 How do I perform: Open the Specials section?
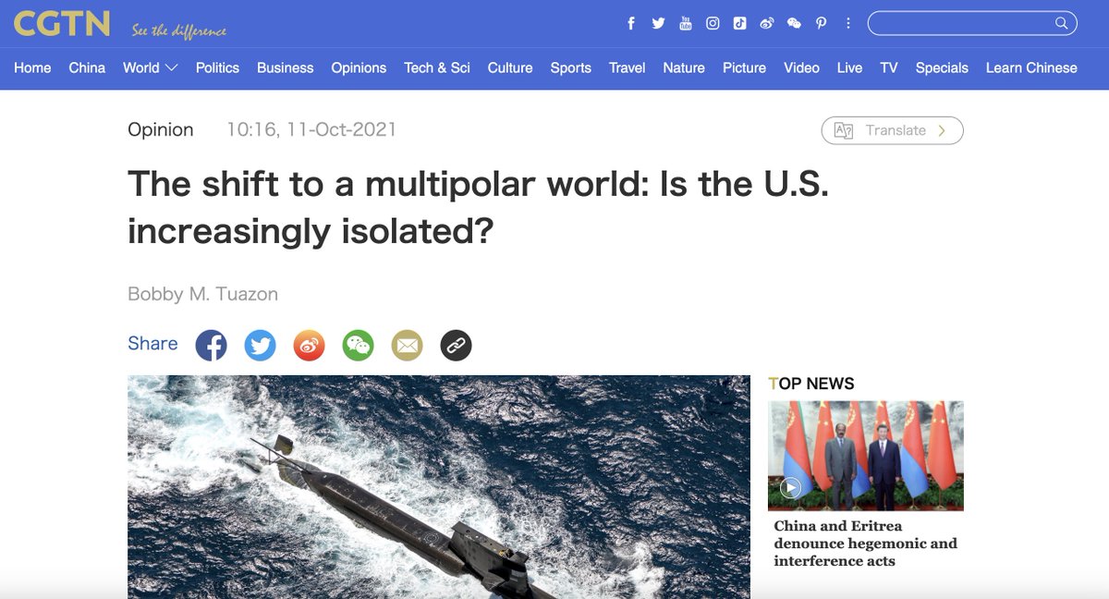[942, 67]
